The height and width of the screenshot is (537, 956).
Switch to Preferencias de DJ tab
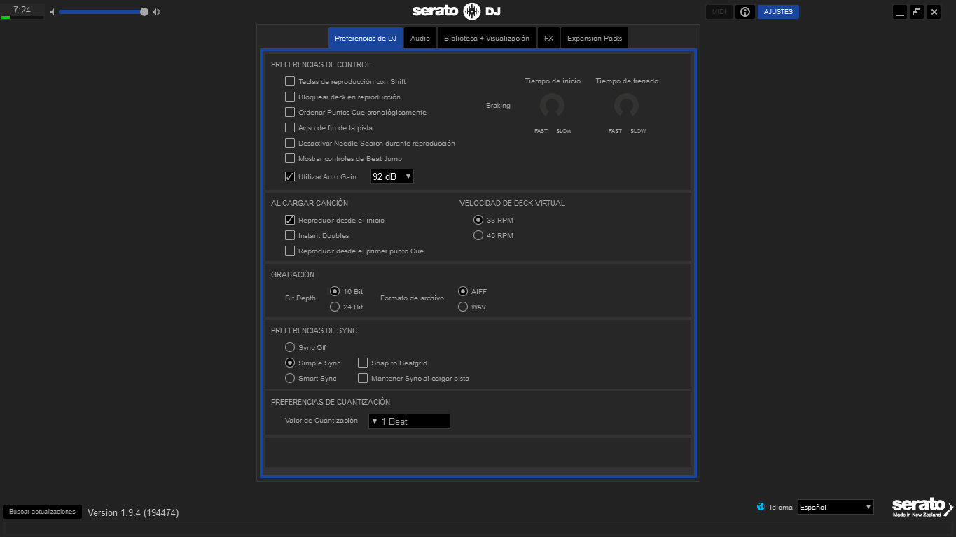click(x=366, y=38)
